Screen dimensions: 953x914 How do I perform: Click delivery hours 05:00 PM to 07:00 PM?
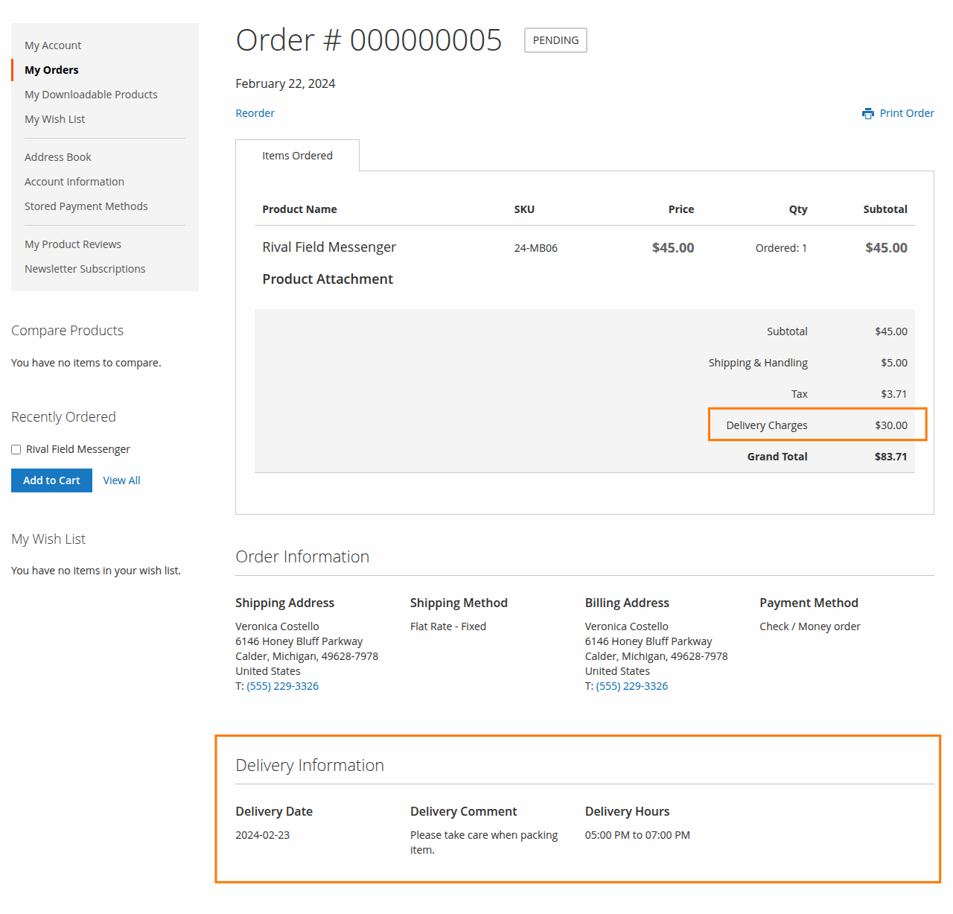637,835
